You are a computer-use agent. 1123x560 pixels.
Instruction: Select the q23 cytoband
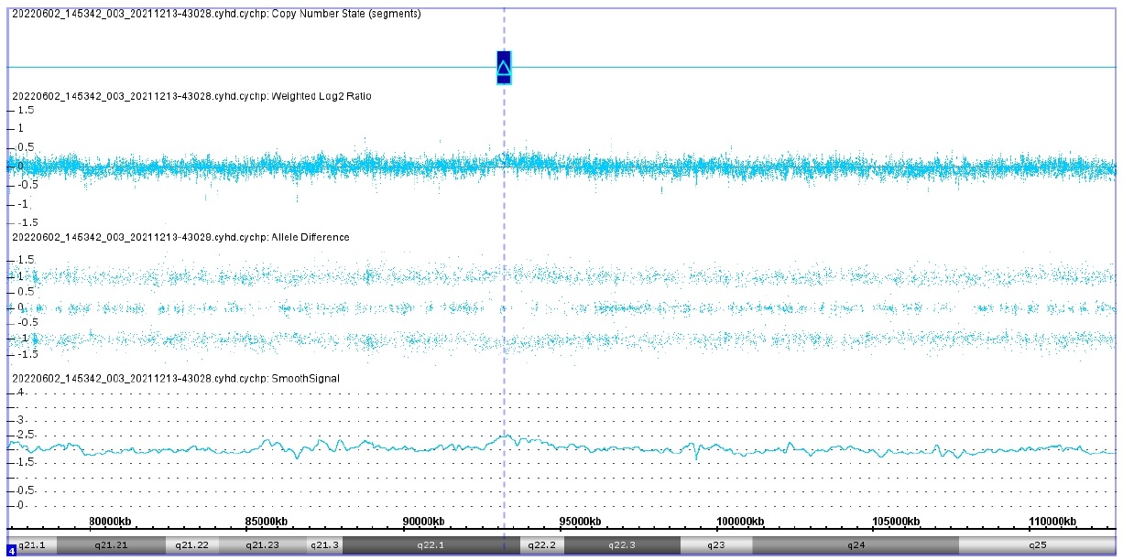click(x=715, y=545)
